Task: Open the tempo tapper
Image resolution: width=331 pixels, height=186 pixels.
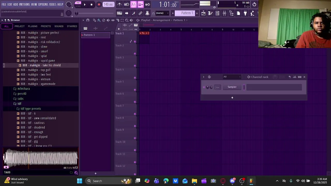Action: 252,13
